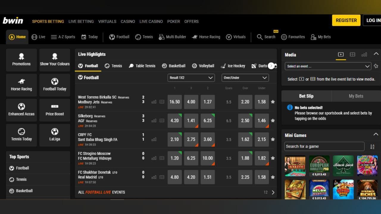The width and height of the screenshot is (381, 214).
Task: Tap the 16.50 odds for West Torrens Birkalla
Action: click(x=175, y=102)
